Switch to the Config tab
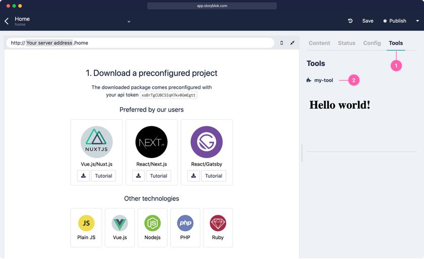 [x=372, y=43]
